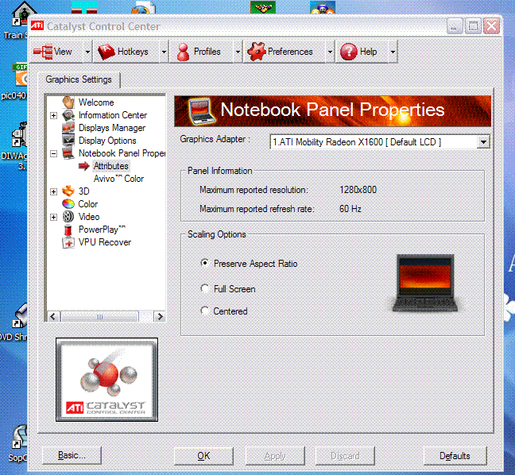Click the laptop icon in Notebook Panel Properties banner
The image size is (515, 475).
(202, 112)
